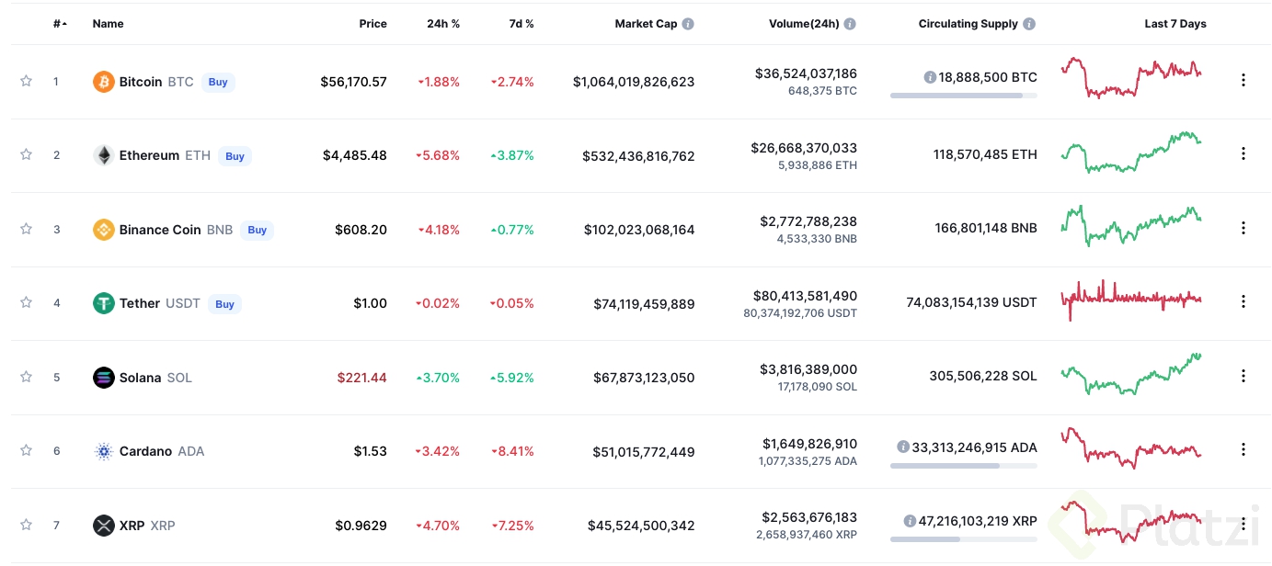Open Tether's last 7 days sparkline chart
Image resolution: width=1272 pixels, height=566 pixels.
1131,300
